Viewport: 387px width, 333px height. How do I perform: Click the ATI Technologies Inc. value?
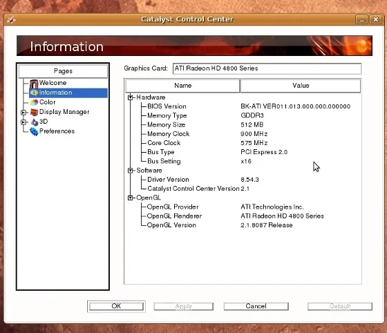[272, 207]
